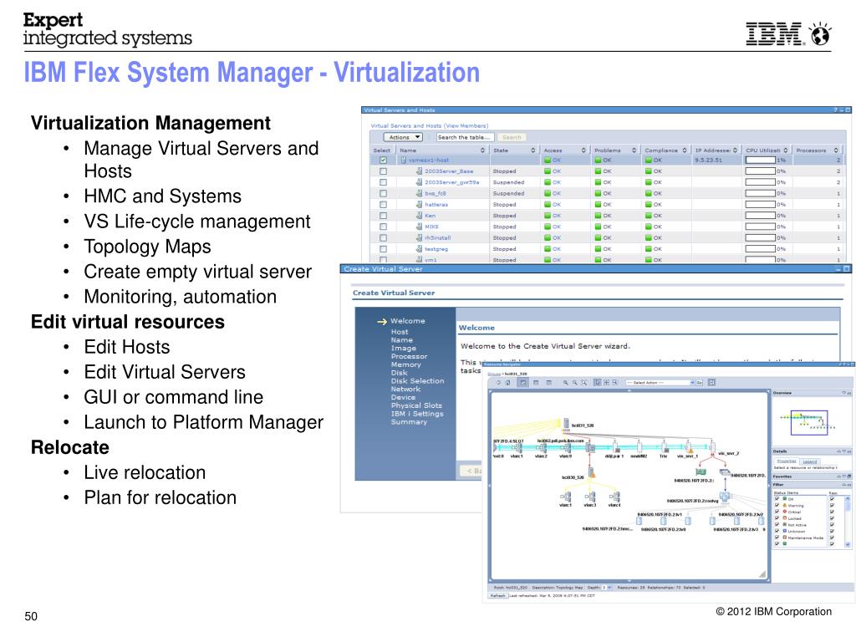Select the topology map view toolbar icon

523,383
